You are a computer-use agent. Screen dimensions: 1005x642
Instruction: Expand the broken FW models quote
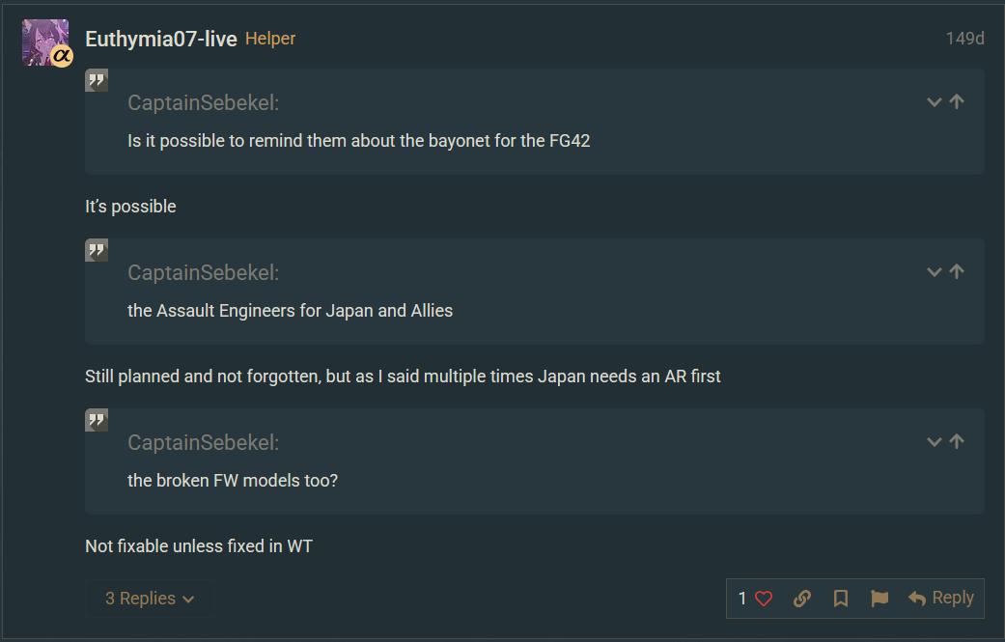pyautogui.click(x=934, y=441)
